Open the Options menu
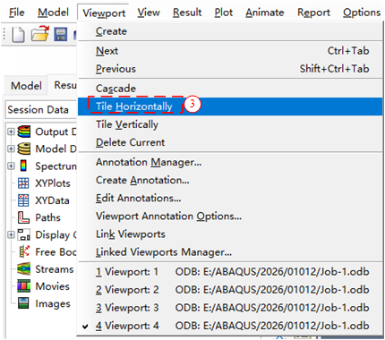 (362, 13)
